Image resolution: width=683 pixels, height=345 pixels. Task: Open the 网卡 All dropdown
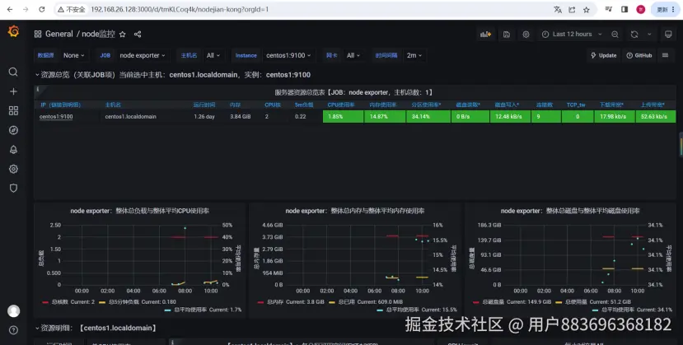tap(353, 55)
